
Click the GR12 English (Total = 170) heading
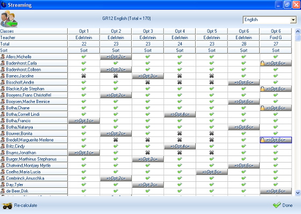pyautogui.click(x=126, y=18)
